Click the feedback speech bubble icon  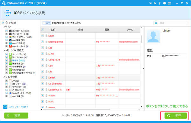165,3
